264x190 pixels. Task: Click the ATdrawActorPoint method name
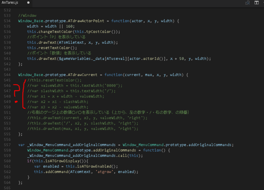point(86,21)
